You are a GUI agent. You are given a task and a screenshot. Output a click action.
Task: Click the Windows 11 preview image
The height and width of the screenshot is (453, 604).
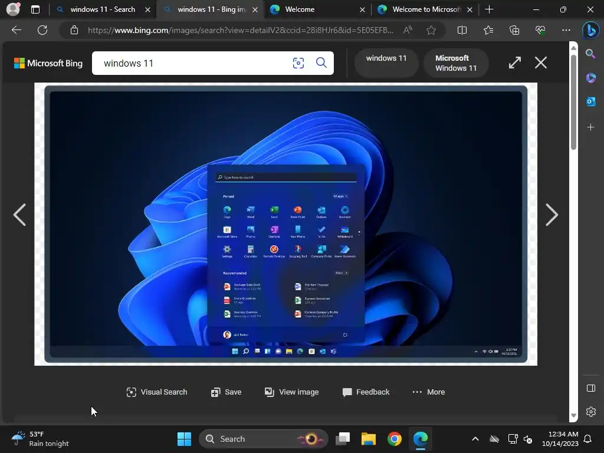[x=286, y=224]
